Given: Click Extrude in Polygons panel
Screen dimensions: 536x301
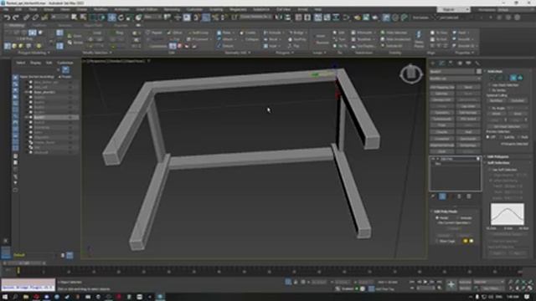Looking at the screenshot, I should coord(272,33).
